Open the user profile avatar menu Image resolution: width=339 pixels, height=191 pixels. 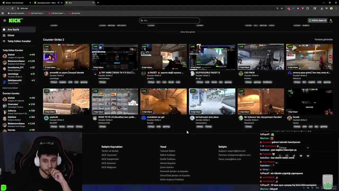pos(331,20)
